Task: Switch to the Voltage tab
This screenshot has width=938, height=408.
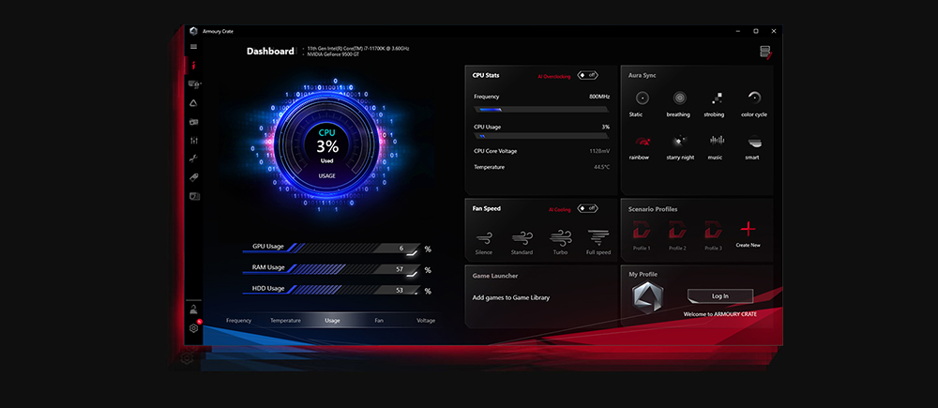Action: [426, 321]
